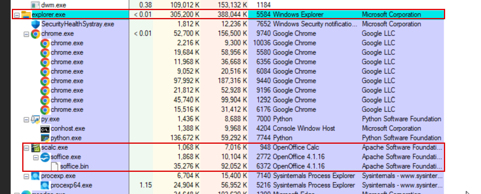Click the 156,500 K working set value

click(232, 33)
